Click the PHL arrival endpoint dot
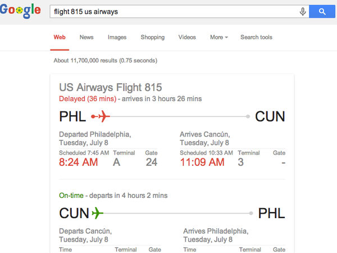 tap(251, 213)
